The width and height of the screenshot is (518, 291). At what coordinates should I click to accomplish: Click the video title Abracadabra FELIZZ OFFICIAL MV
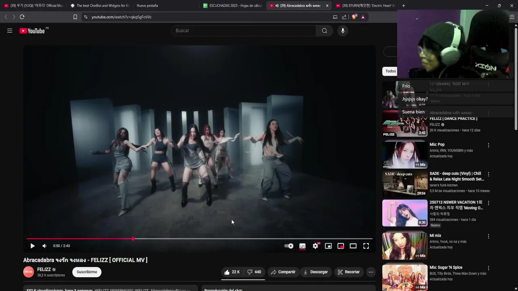pos(85,260)
